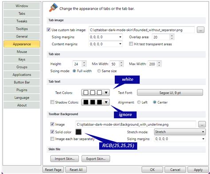The width and height of the screenshot is (210, 174).
Task: Browse for a toolbar background image file
Action: tap(202, 124)
